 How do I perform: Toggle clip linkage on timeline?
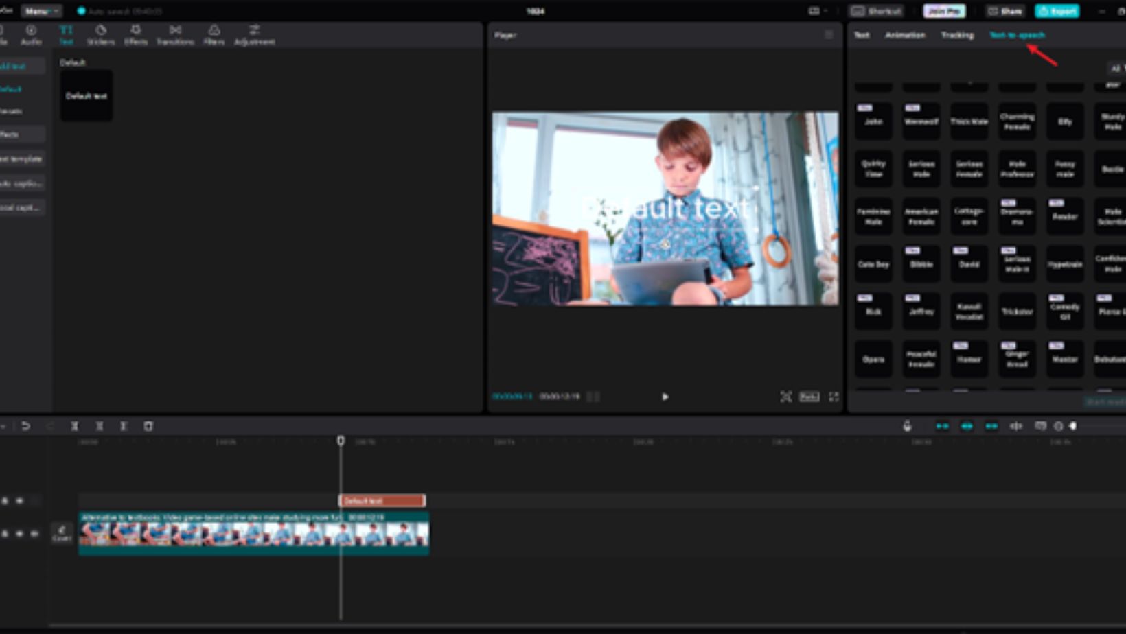pyautogui.click(x=991, y=426)
